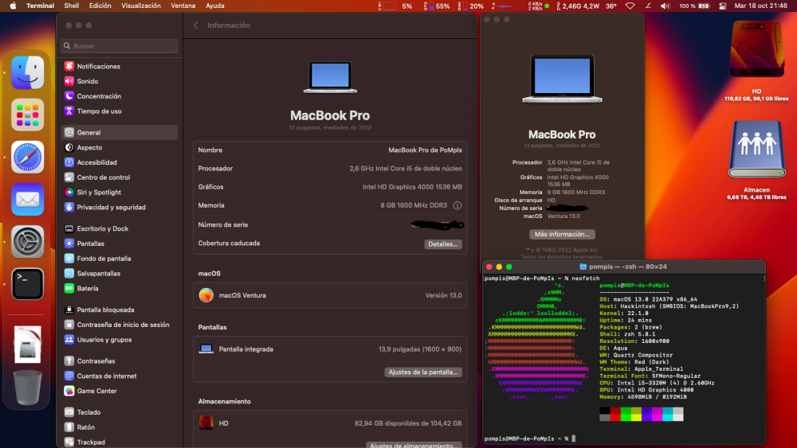Open Fondo de pantalla in the sidebar
Image resolution: width=797 pixels, height=448 pixels.
coord(119,259)
